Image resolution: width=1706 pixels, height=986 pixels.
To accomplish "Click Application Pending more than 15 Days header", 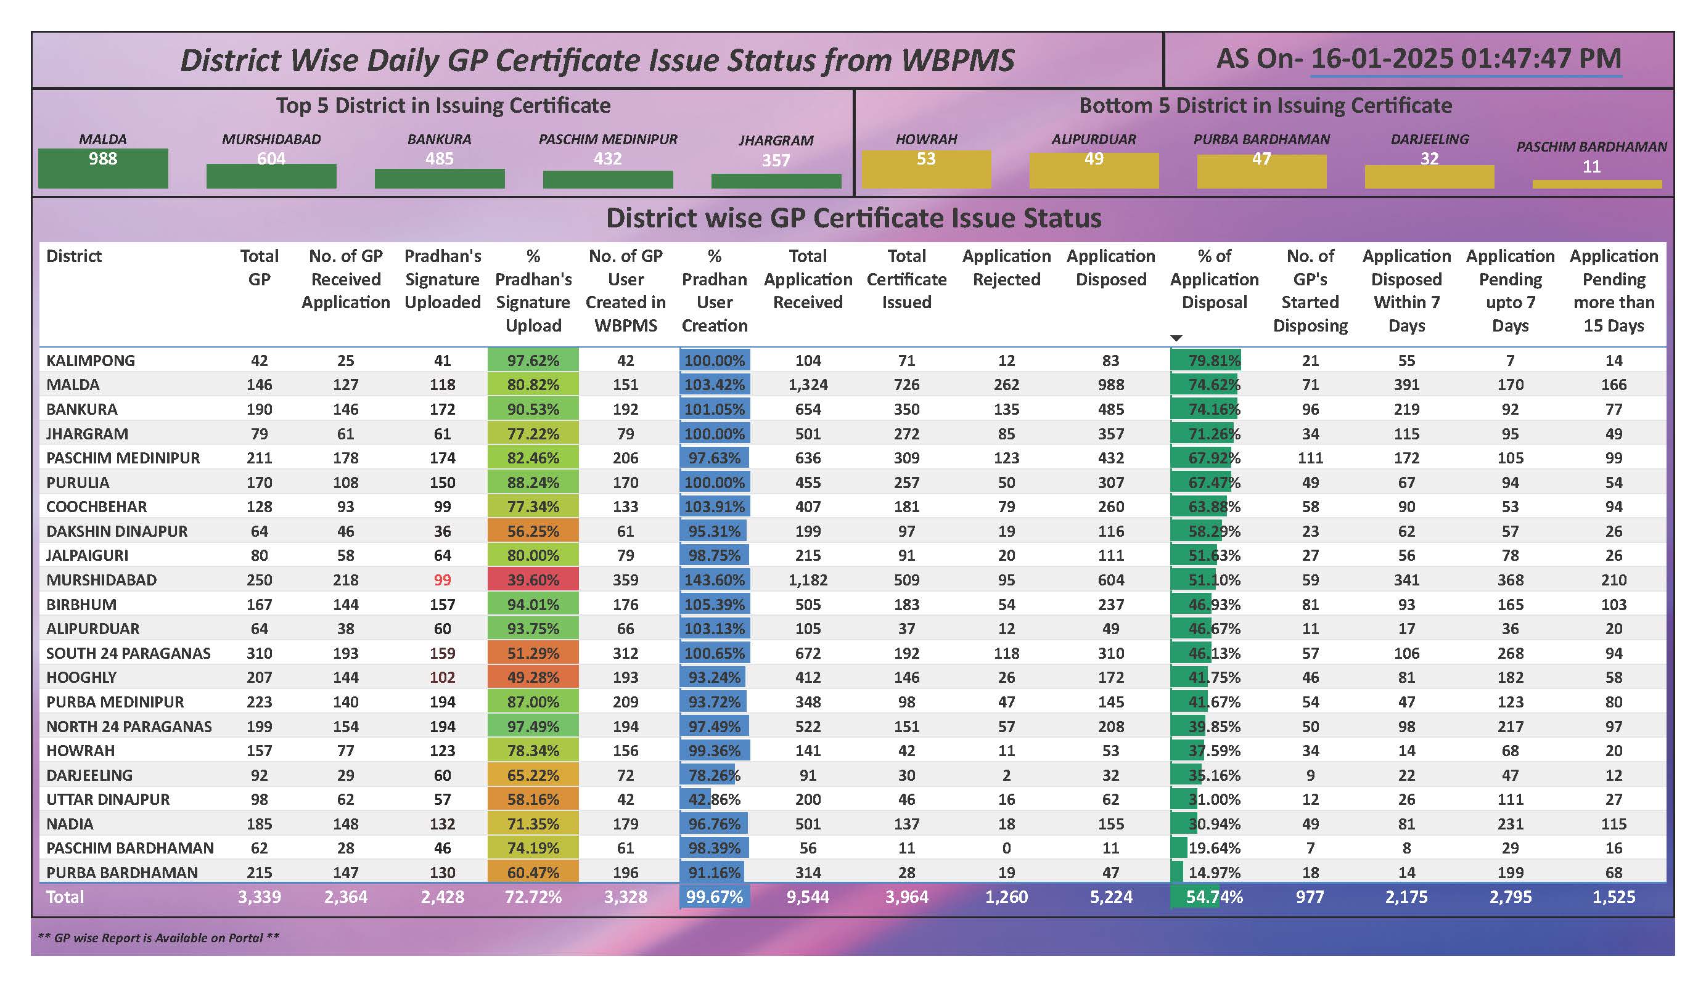I will coord(1614,290).
